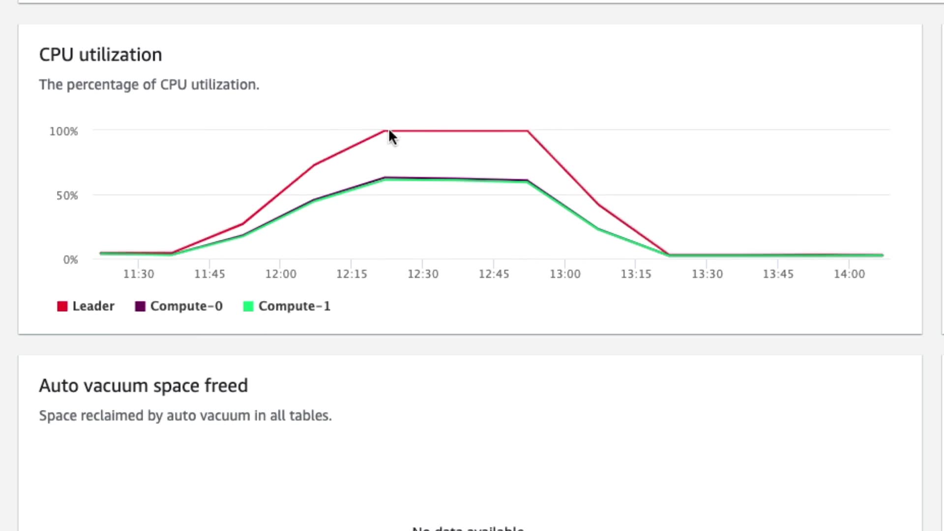Click the 13:45 time axis label
Image resolution: width=944 pixels, height=531 pixels.
(x=778, y=274)
